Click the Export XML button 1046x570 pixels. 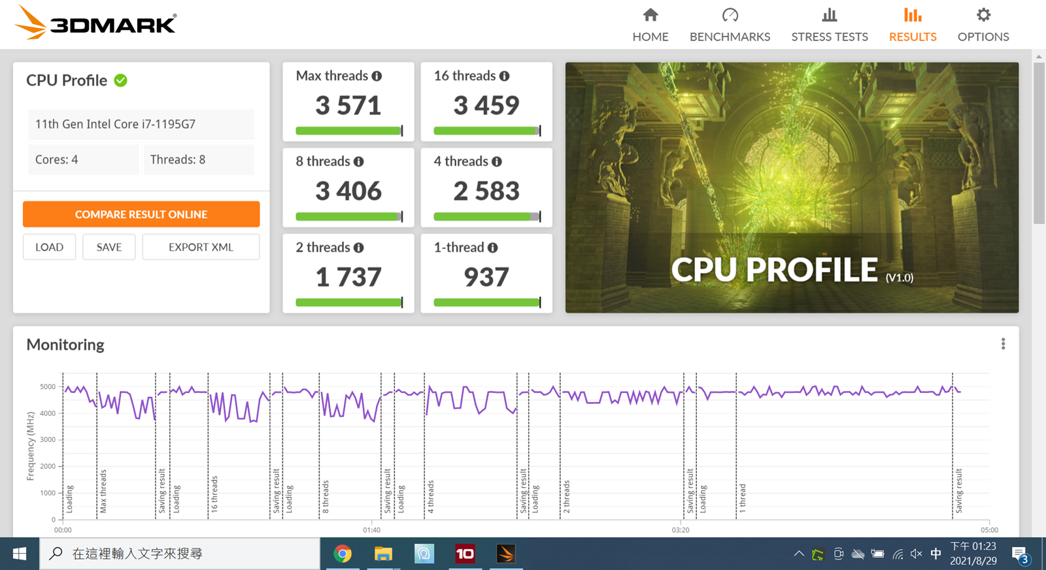click(201, 247)
